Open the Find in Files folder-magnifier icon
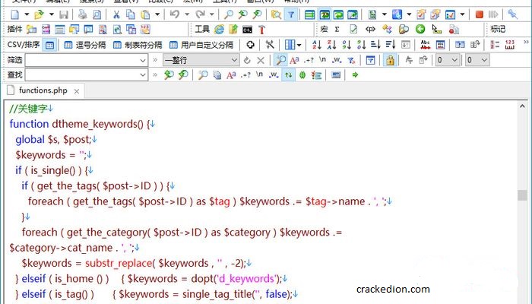532x304 pixels. (276, 14)
